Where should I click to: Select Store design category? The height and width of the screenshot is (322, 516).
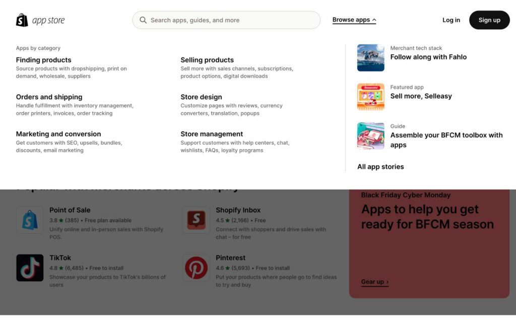tap(201, 97)
